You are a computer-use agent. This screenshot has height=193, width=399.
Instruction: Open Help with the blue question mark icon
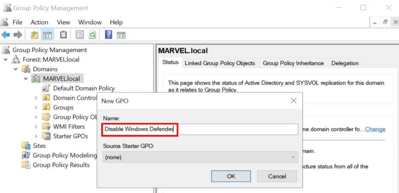(x=108, y=35)
